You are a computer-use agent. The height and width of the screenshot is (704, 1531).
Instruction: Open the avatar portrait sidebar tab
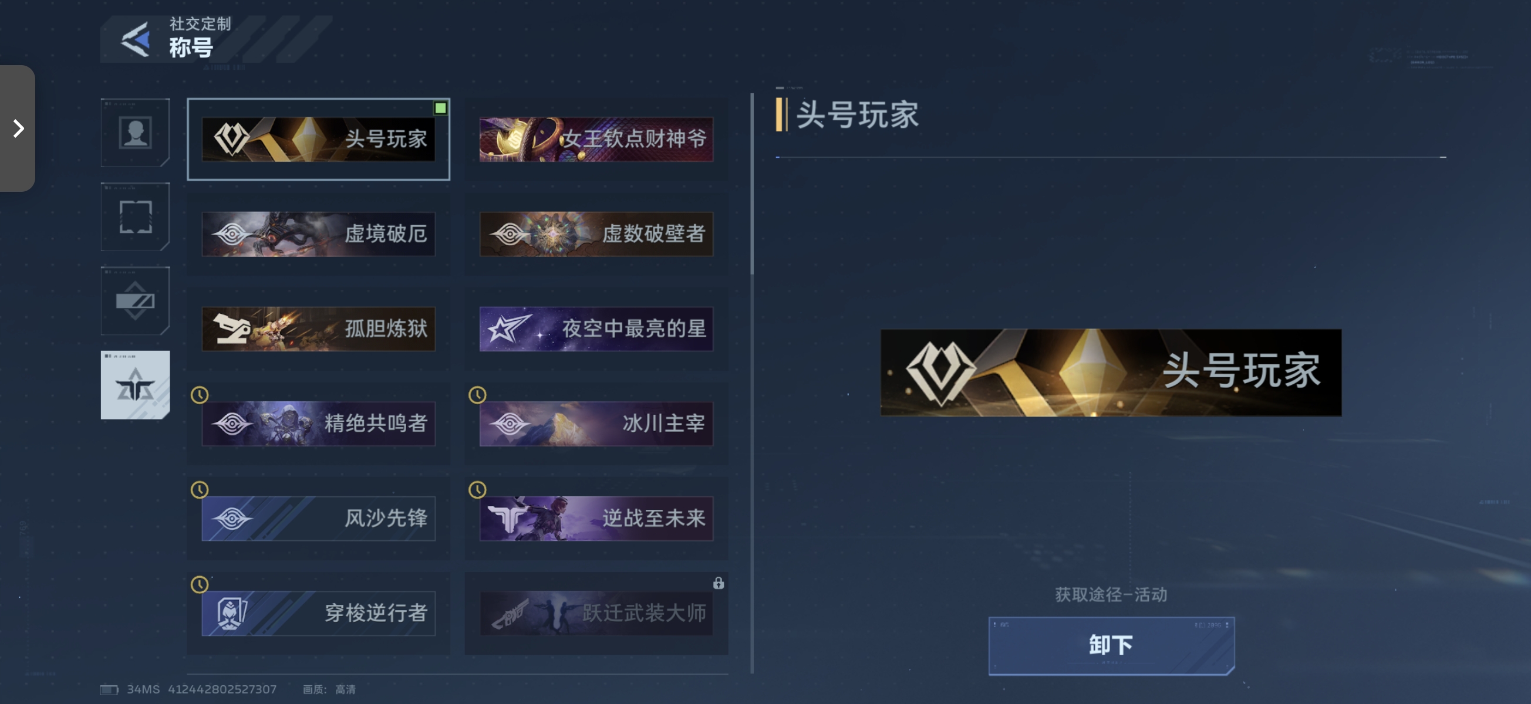[135, 133]
